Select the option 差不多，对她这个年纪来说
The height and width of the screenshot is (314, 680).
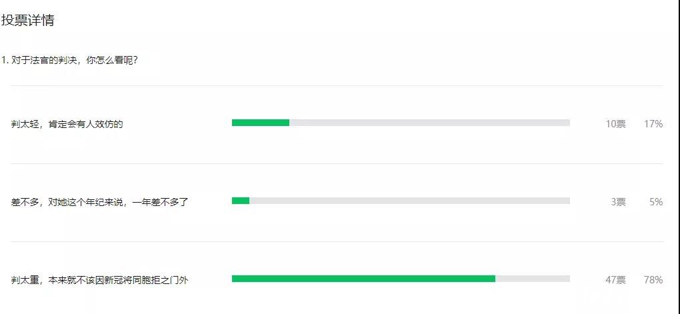[x=99, y=202]
